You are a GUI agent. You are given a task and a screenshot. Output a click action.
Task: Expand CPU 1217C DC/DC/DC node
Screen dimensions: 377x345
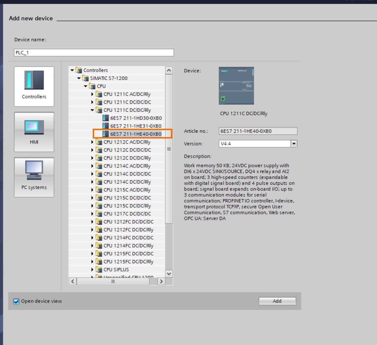pyautogui.click(x=92, y=214)
